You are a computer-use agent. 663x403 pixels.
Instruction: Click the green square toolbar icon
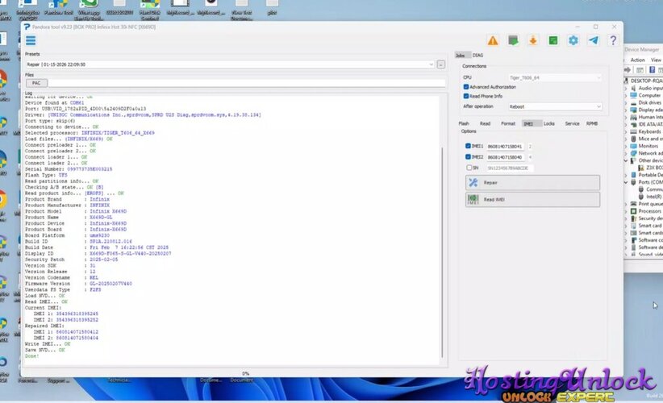[x=553, y=40]
